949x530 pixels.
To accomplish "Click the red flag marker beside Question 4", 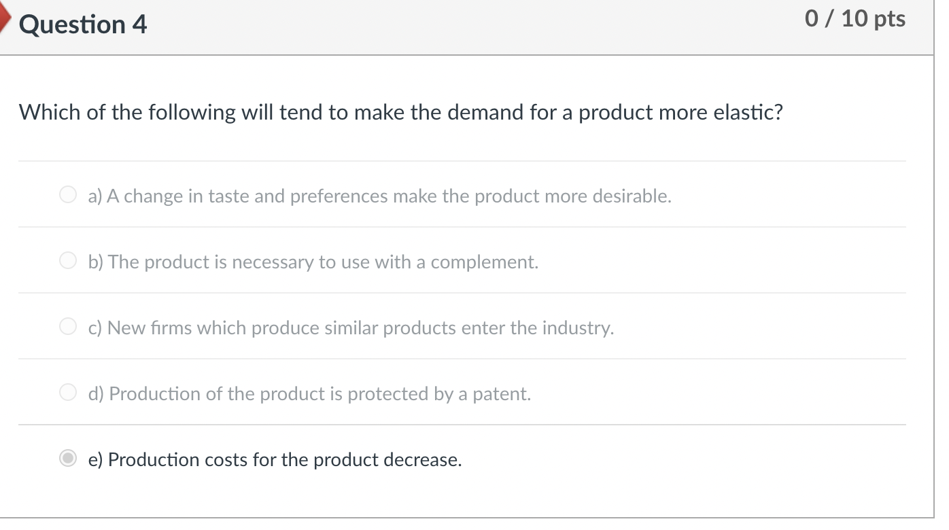I will point(5,24).
